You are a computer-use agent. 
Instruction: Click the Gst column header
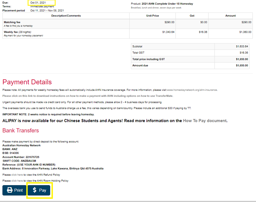[192, 16]
